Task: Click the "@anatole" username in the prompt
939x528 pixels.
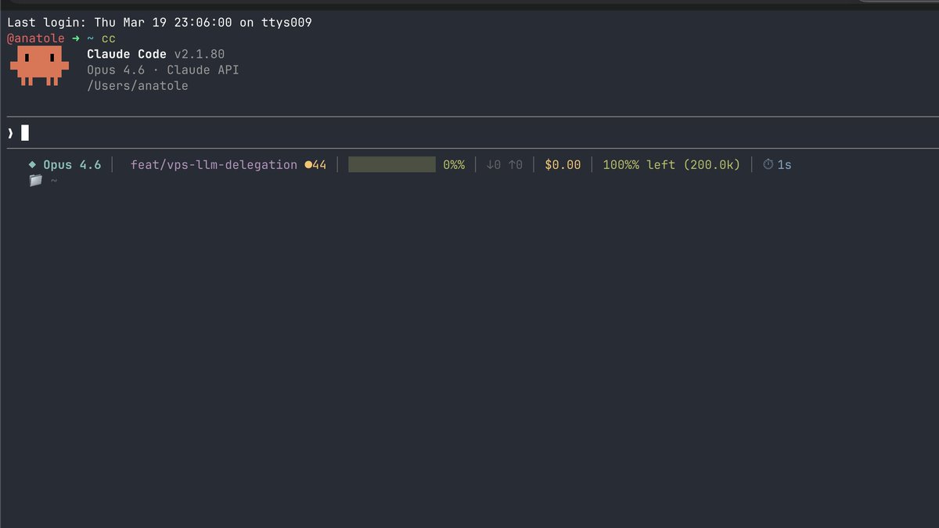Action: 36,38
